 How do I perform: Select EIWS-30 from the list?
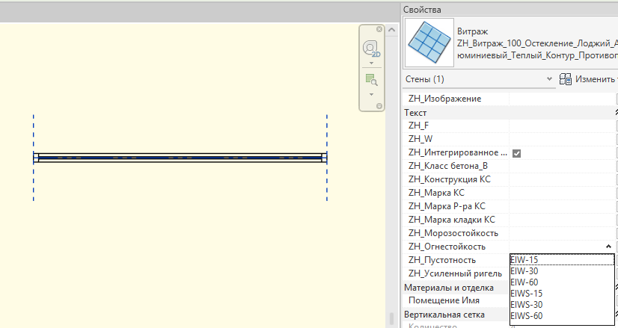pyautogui.click(x=562, y=305)
